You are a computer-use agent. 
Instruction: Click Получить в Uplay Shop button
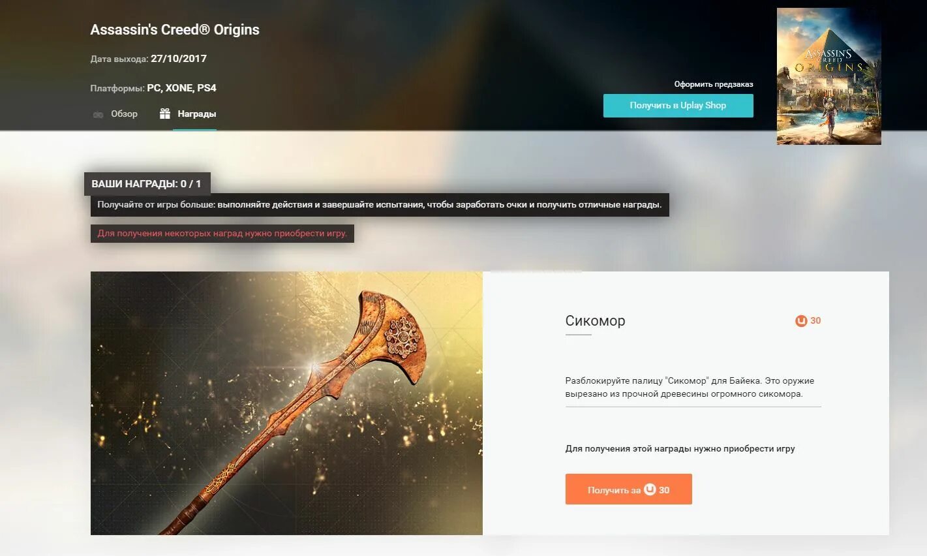tap(678, 106)
